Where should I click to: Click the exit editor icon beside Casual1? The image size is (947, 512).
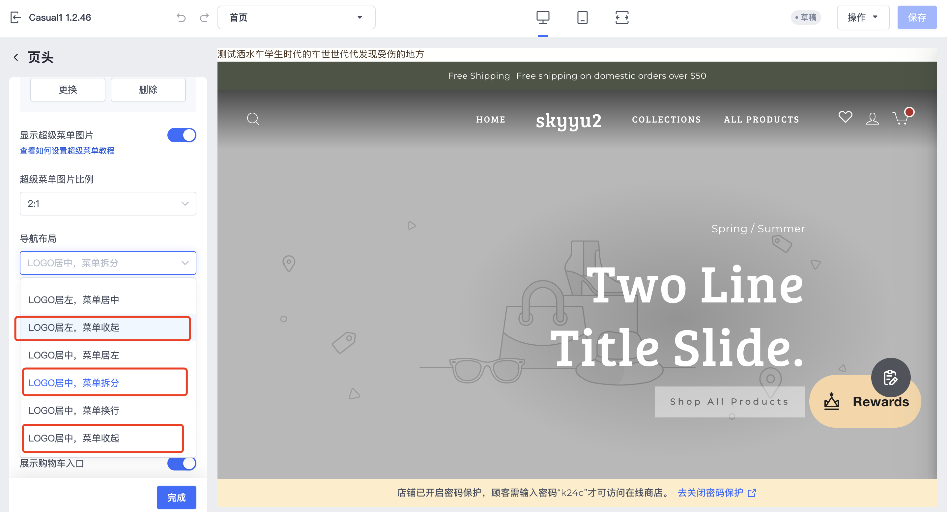15,17
